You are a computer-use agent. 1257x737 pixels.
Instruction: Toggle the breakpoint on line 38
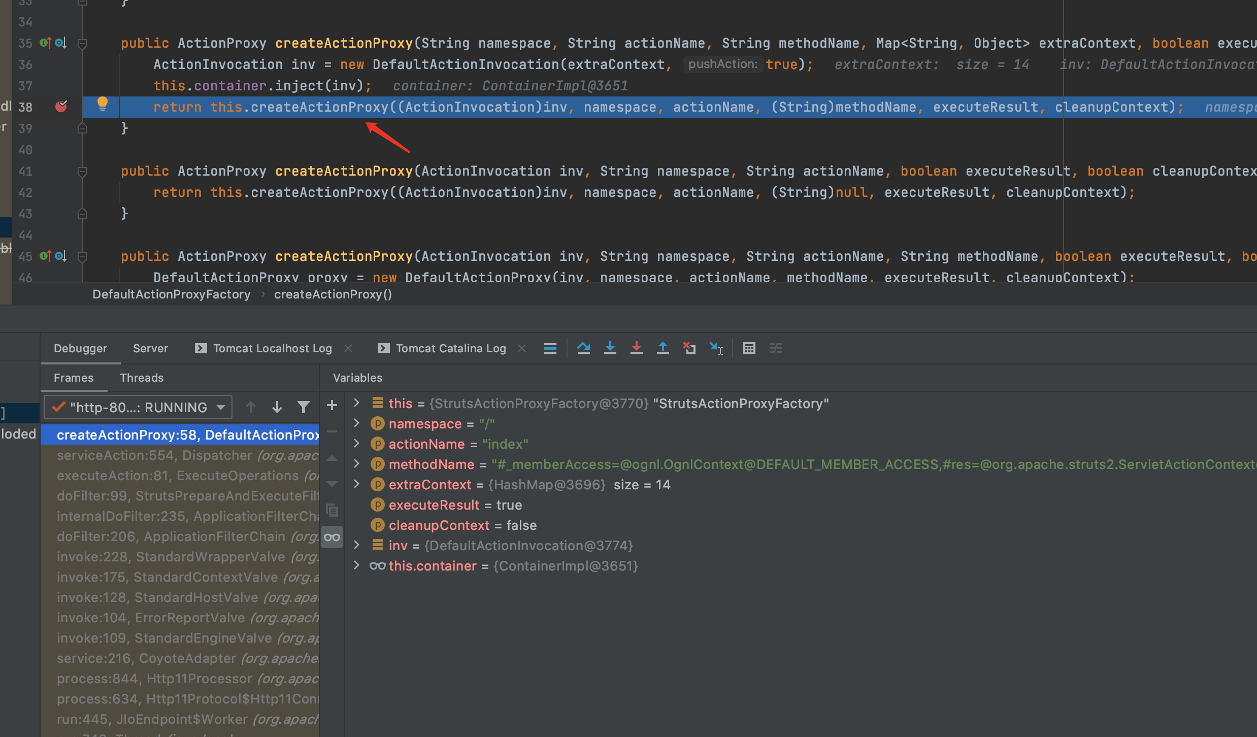(61, 107)
